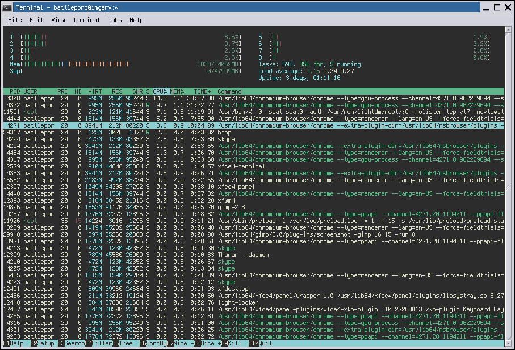Viewport: 515px width, 350px height.
Task: Click the vertical scrollbar thumb
Action: coord(508,187)
